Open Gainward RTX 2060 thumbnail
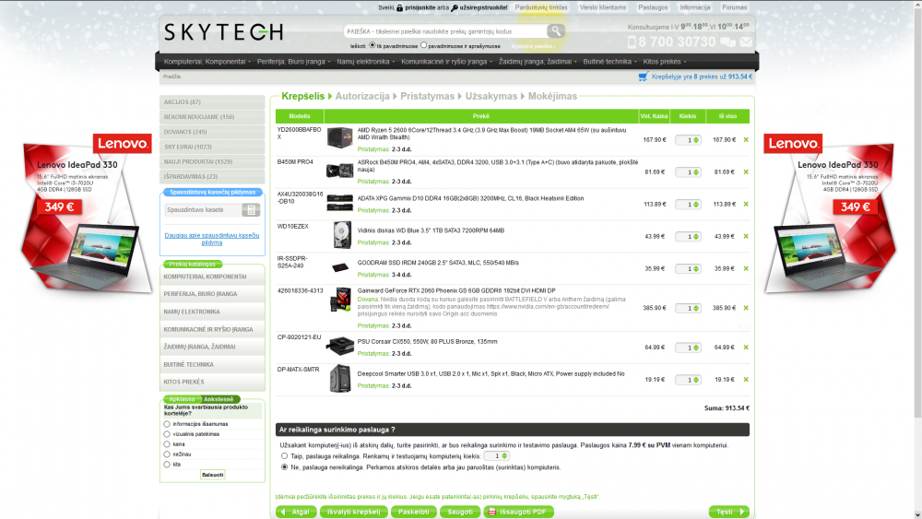The height and width of the screenshot is (519, 922). [340, 300]
